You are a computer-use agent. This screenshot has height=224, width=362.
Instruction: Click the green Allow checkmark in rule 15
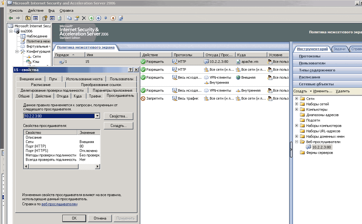click(143, 62)
